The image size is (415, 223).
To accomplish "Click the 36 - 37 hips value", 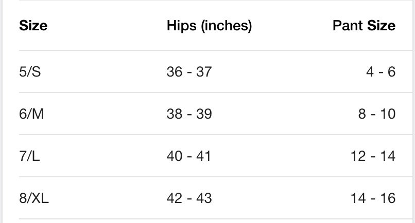I will pos(189,72).
